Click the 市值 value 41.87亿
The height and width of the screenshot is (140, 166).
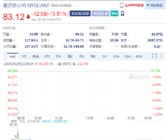coord(157,34)
